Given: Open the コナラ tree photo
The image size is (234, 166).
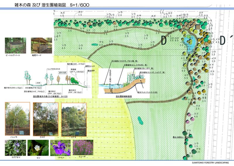Looking at the screenshot, I should point(74,120).
